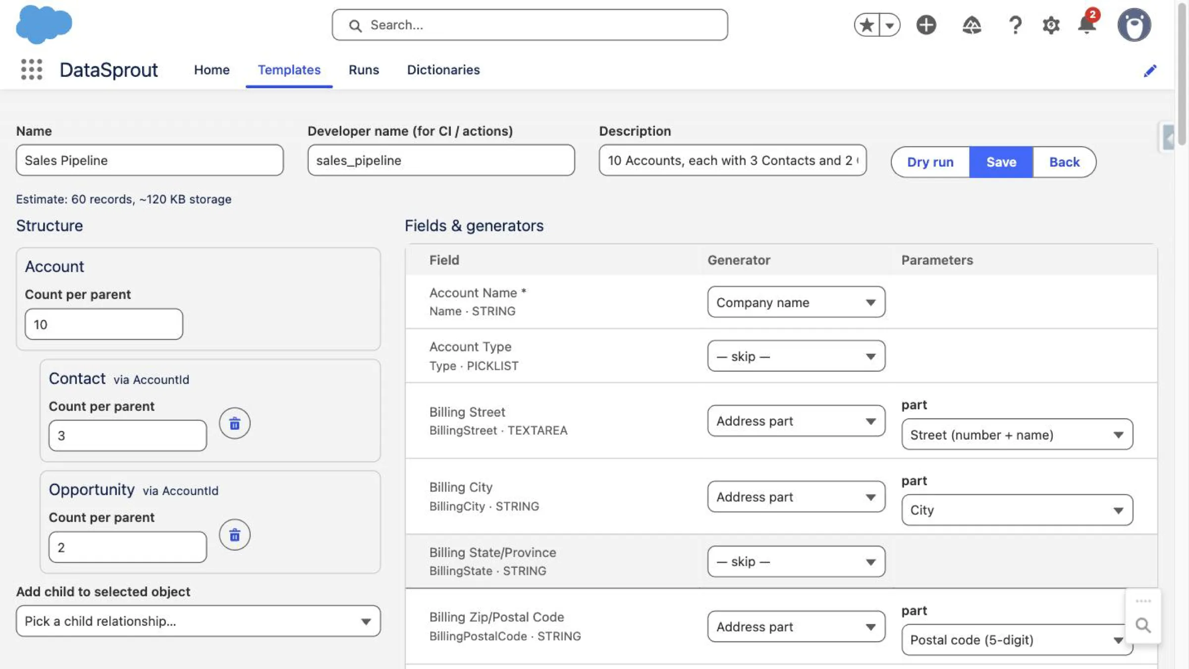Image resolution: width=1189 pixels, height=669 pixels.
Task: Expand the collapsed right side panel handle
Action: [x=1168, y=138]
